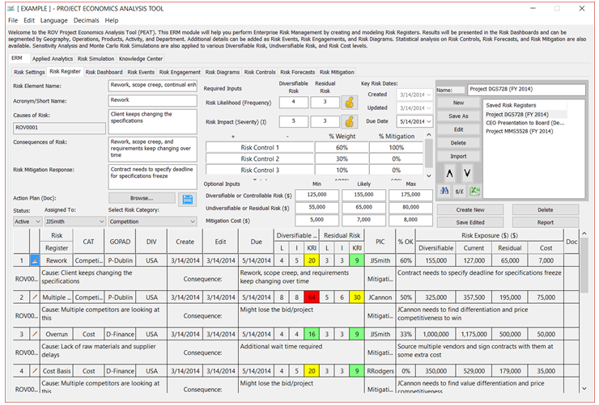Open the Risk Diagrams tab
The image size is (599, 405).
pyautogui.click(x=223, y=72)
